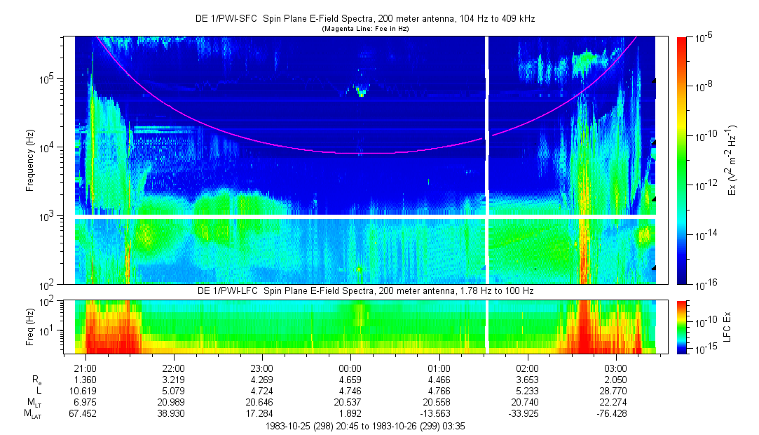Select the 'LFC Ex' colorbar label
Viewport: 759px width, 435px height.
point(728,326)
